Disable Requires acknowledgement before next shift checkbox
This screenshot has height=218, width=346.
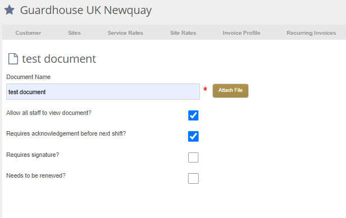(x=193, y=136)
